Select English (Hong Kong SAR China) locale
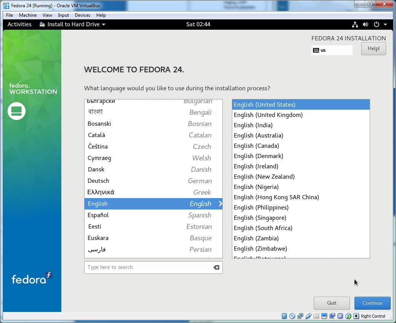 click(301, 197)
